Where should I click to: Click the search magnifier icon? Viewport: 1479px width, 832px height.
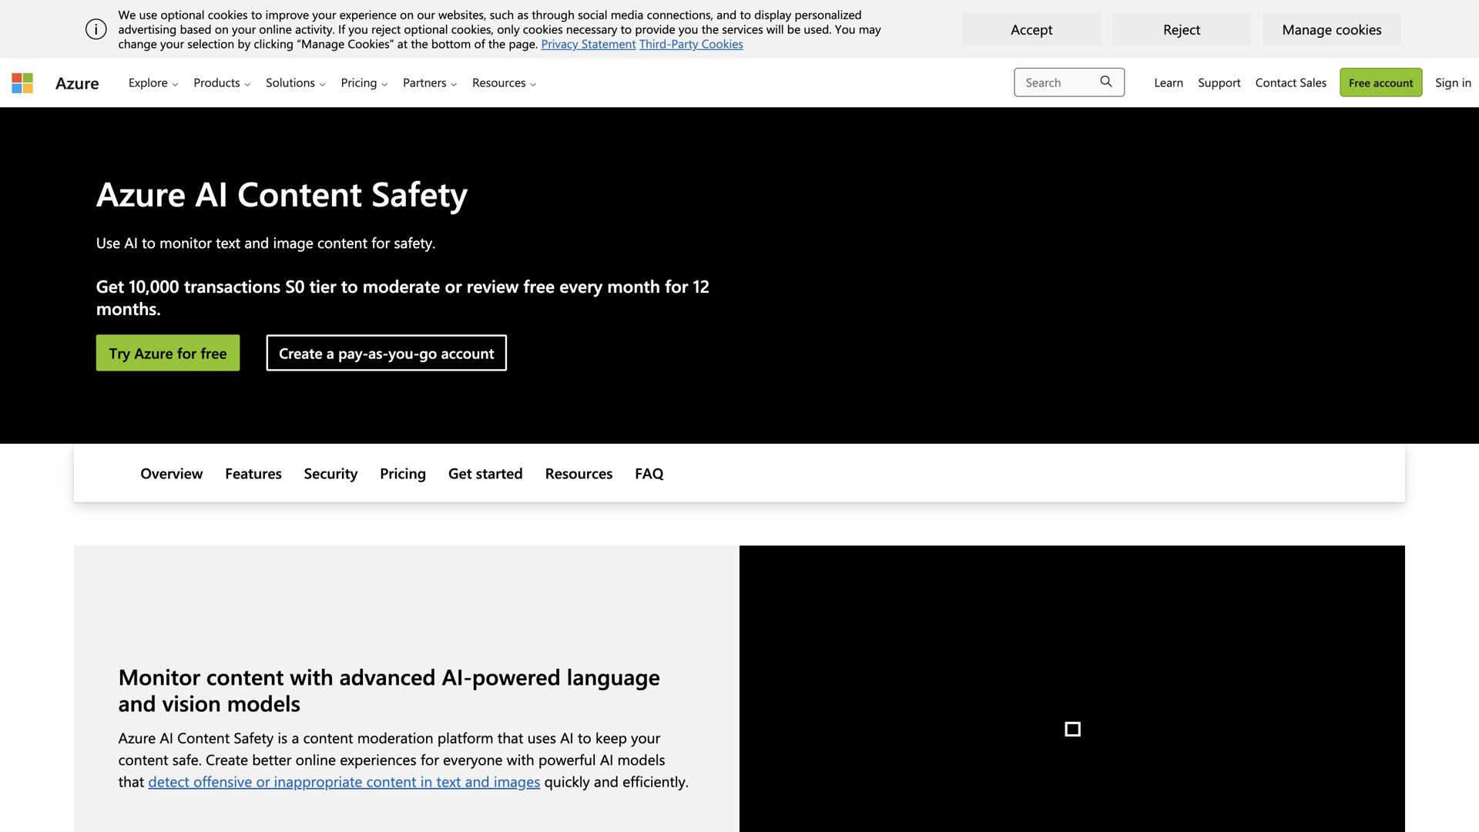point(1106,82)
